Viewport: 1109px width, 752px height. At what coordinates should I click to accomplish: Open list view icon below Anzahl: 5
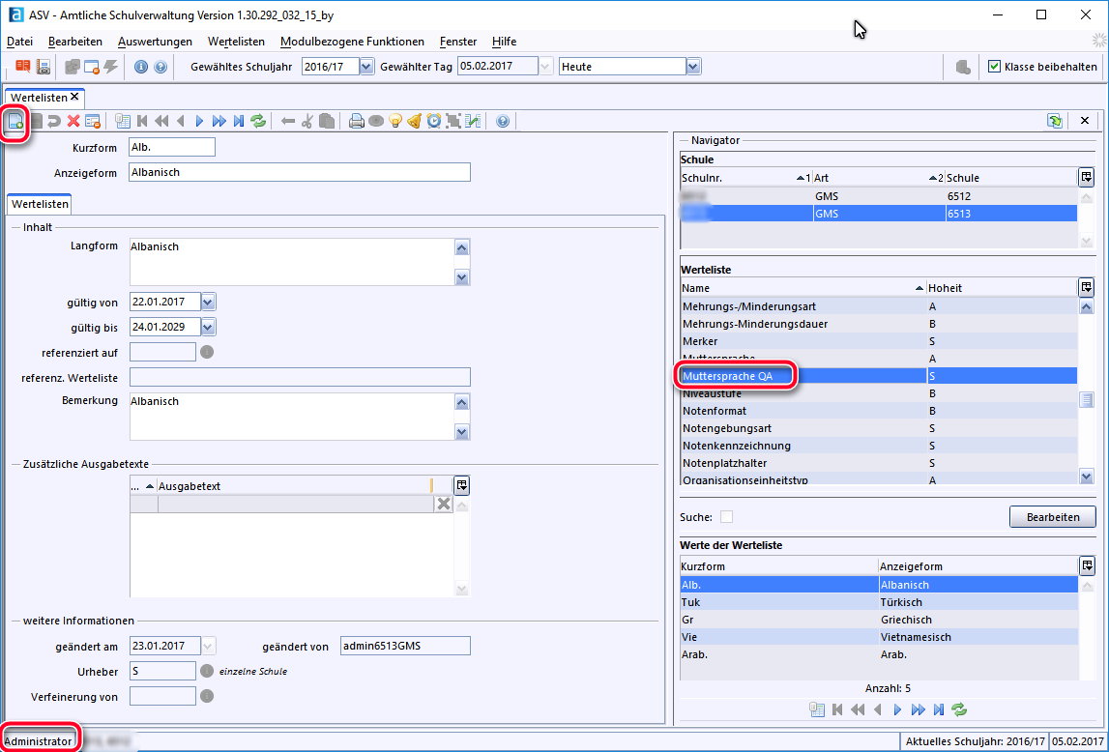click(x=817, y=709)
